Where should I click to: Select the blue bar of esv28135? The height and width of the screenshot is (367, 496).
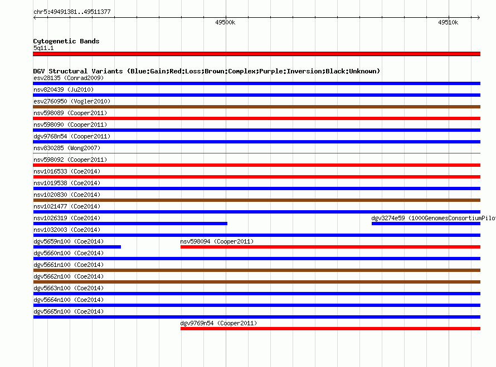(x=256, y=83)
